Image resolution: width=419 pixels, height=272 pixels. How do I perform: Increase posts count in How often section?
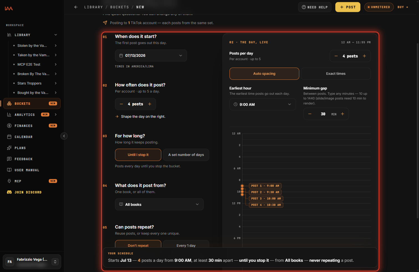[x=150, y=104]
